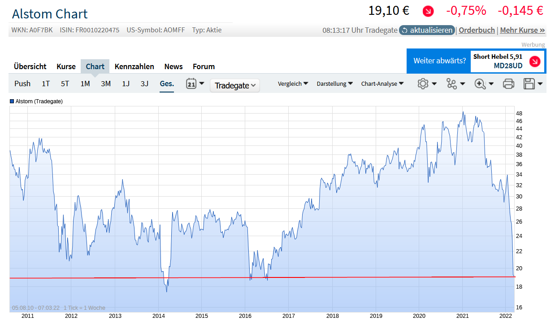Image resolution: width=555 pixels, height=321 pixels.
Task: Enable Push live chart mode
Action: pos(22,84)
